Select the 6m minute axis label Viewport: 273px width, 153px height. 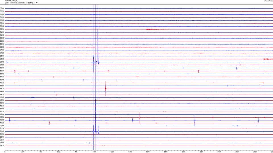[58, 152]
